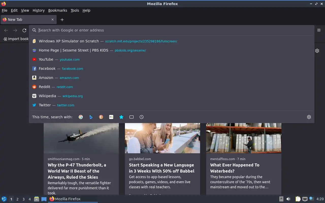Open the Amazon suggestion
The image size is (325, 203).
(x=172, y=78)
